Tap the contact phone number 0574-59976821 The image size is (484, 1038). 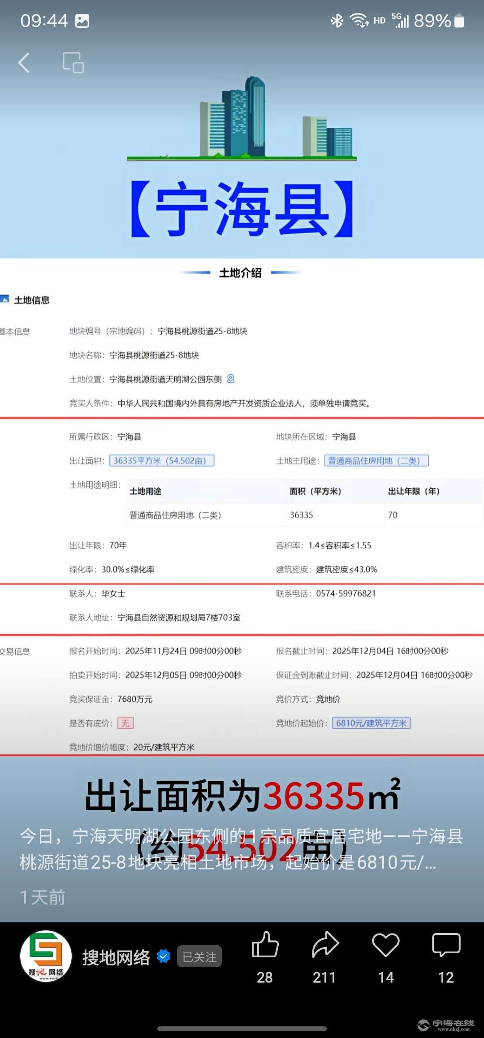(346, 593)
